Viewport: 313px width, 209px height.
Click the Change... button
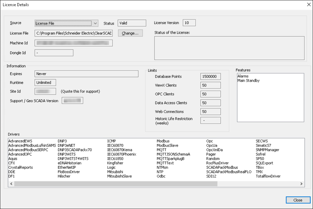point(130,33)
